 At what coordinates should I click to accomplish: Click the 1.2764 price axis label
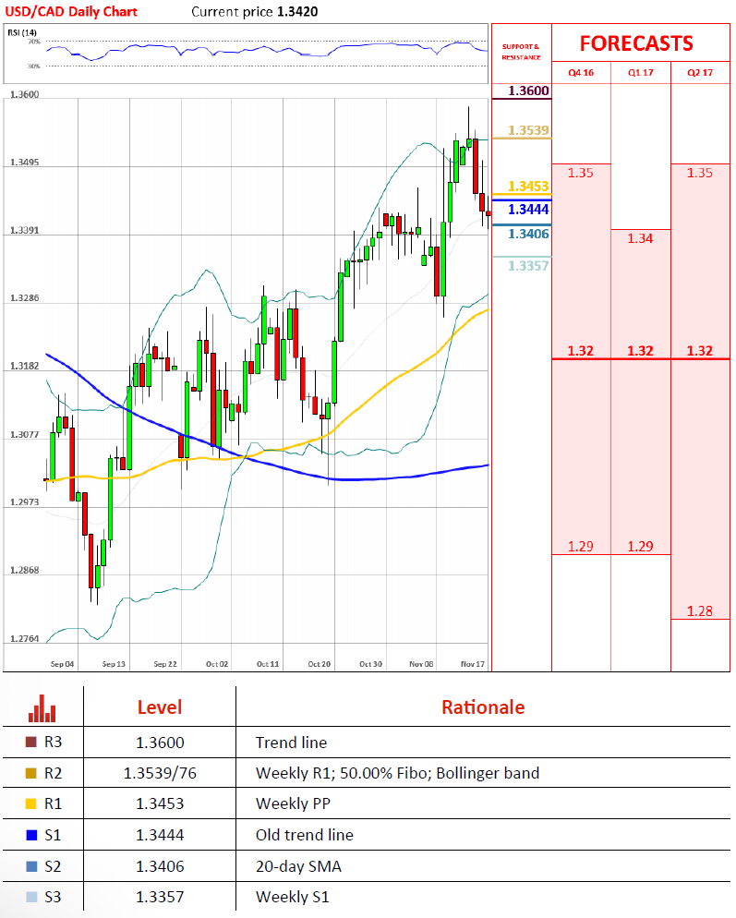click(x=25, y=639)
